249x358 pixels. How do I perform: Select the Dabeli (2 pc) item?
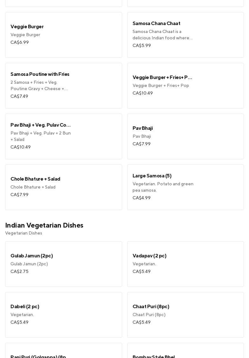(63, 315)
